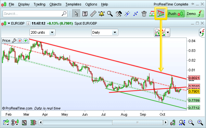Click the trash can delete icon
Viewport: 206px width, 128px height.
144,14
